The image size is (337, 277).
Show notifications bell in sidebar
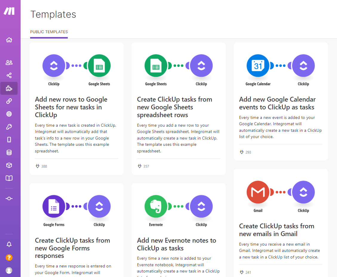pyautogui.click(x=9, y=244)
